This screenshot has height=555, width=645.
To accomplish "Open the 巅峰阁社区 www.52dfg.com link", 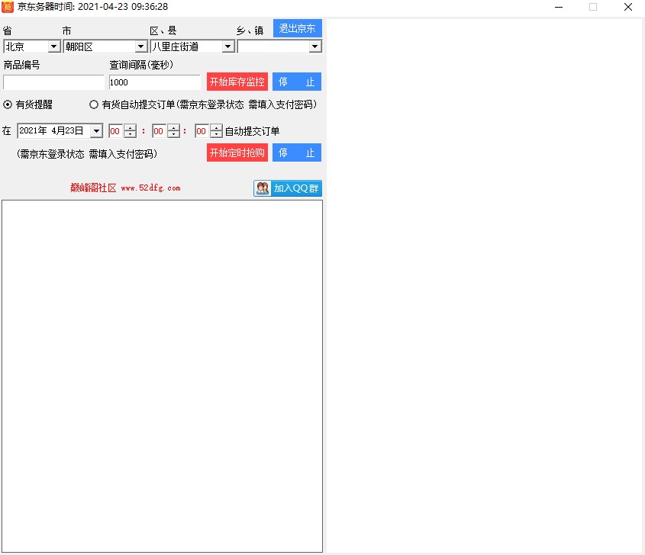I will click(x=125, y=188).
